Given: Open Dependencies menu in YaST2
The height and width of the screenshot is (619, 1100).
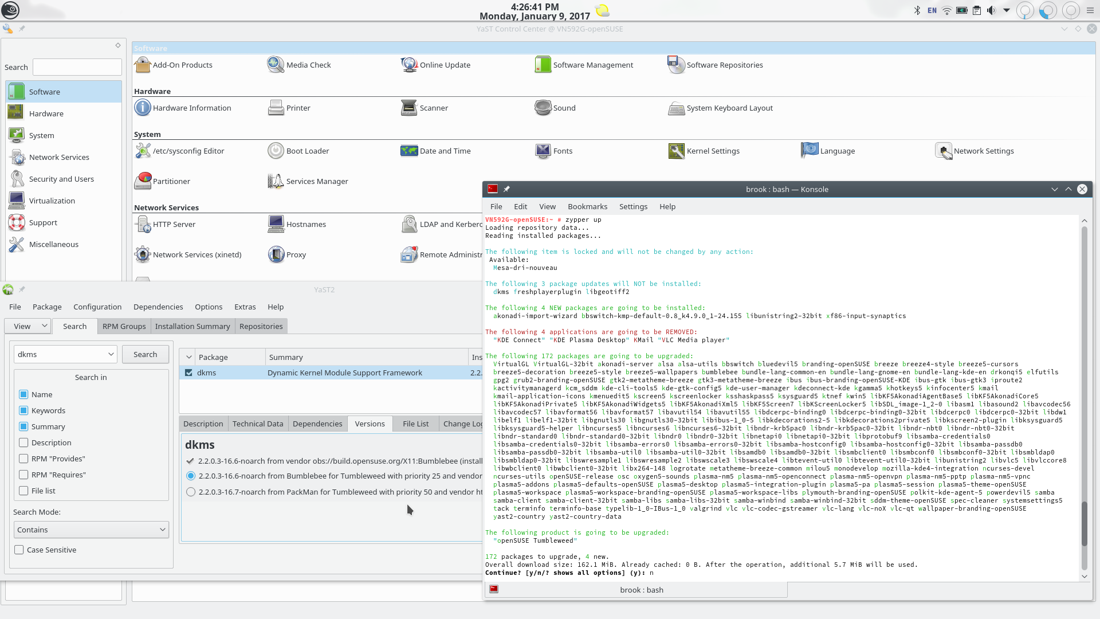Looking at the screenshot, I should 158,307.
